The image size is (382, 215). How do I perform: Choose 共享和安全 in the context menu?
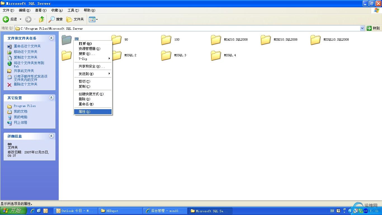click(93, 66)
